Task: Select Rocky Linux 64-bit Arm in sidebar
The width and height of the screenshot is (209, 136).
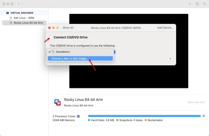Action: 24,23
